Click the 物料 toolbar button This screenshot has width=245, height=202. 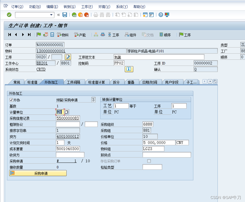tap(63, 35)
